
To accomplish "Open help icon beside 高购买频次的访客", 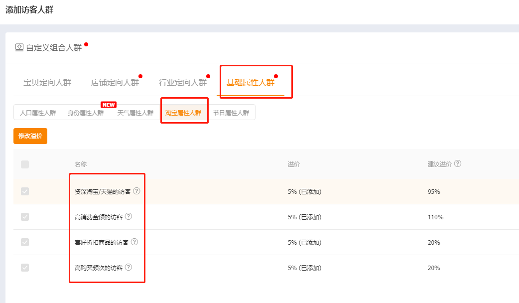I will point(129,267).
